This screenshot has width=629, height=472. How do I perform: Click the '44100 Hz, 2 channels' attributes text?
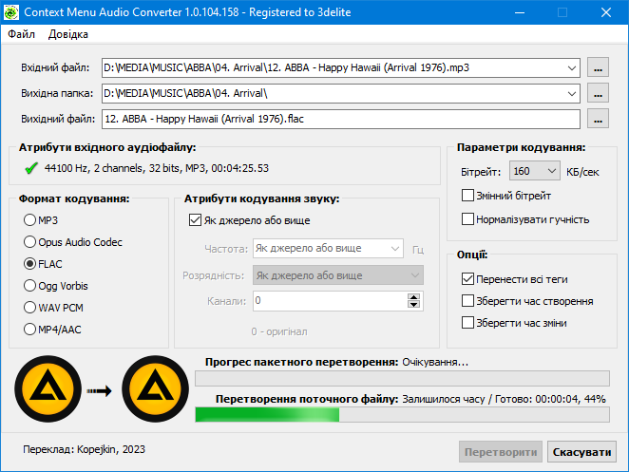coord(157,168)
